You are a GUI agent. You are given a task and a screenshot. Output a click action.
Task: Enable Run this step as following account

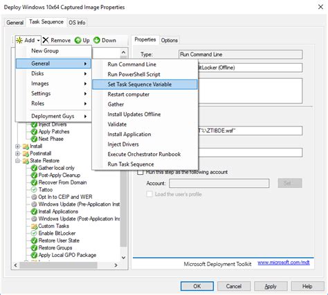pos(140,172)
